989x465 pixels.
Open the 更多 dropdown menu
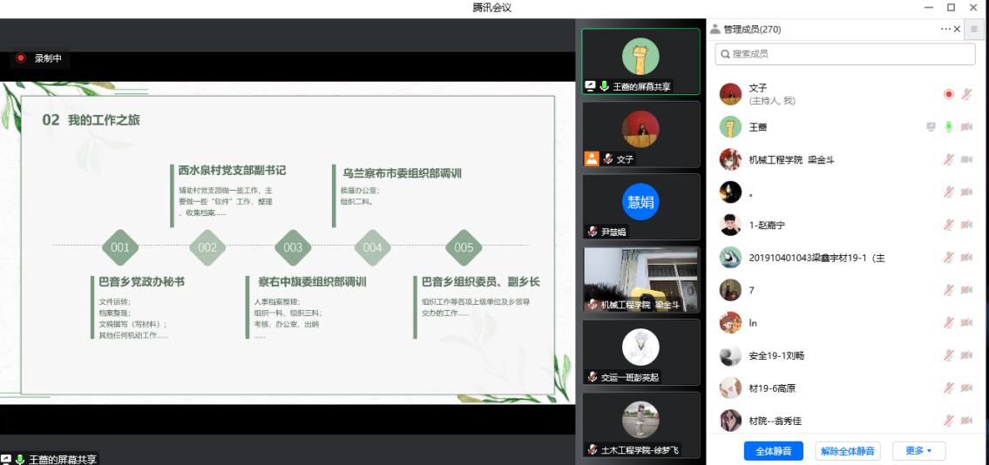pyautogui.click(x=918, y=451)
